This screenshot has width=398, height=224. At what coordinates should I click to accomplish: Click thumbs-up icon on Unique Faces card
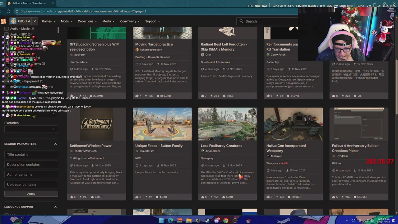[x=137, y=197]
